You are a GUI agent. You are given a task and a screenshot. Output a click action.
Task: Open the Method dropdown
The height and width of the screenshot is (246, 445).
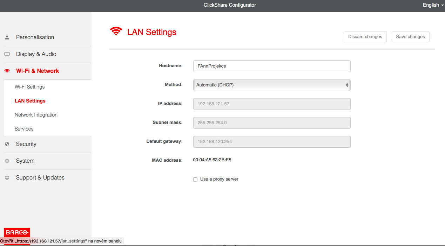[271, 85]
